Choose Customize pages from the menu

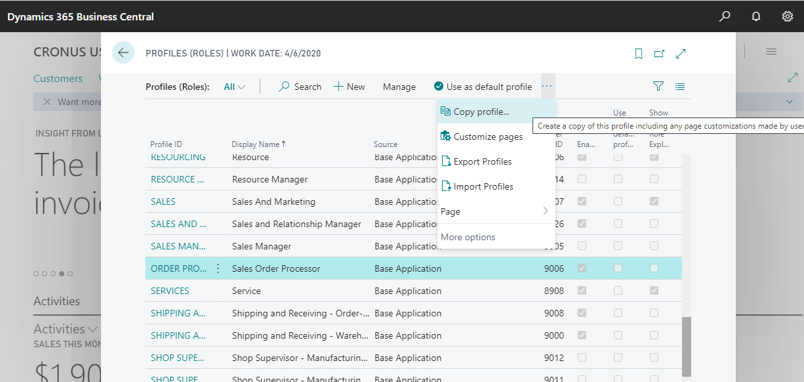tap(496, 137)
